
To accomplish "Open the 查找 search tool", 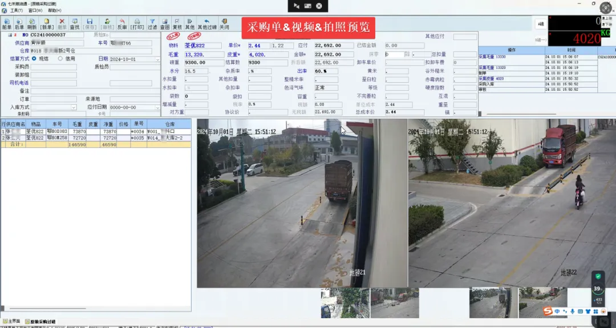I will tap(74, 24).
